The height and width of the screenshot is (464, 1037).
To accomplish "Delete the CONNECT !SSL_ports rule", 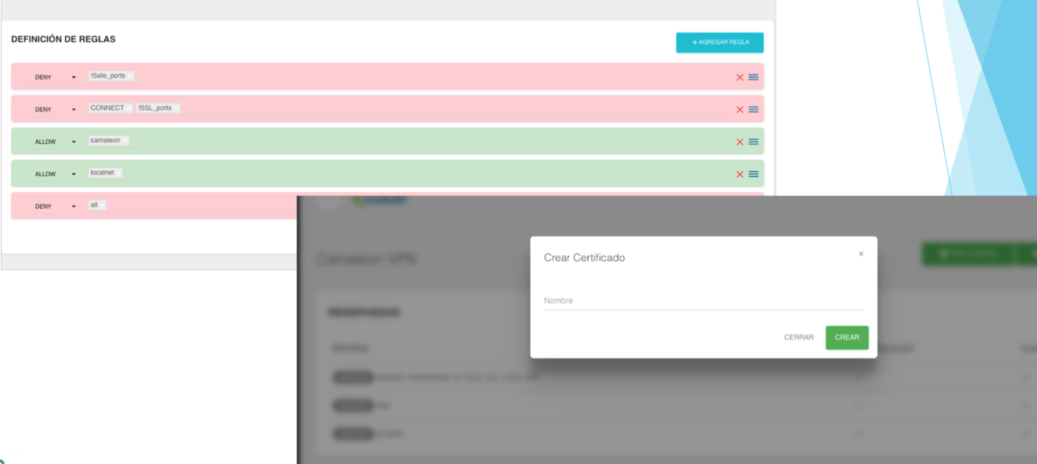I will 740,109.
